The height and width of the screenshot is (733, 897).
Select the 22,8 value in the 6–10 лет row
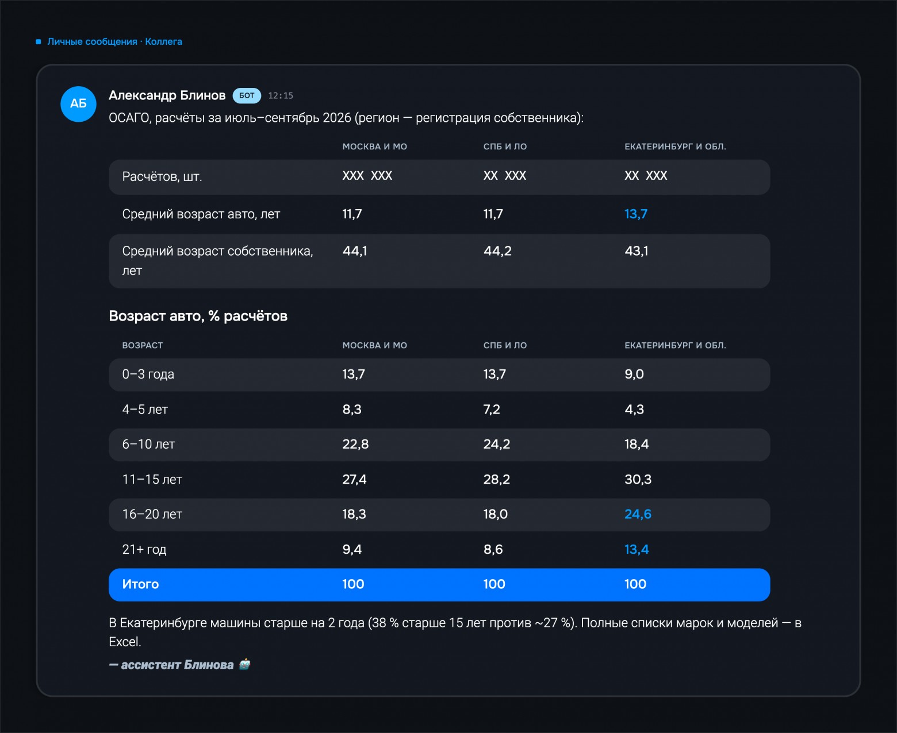(x=355, y=445)
